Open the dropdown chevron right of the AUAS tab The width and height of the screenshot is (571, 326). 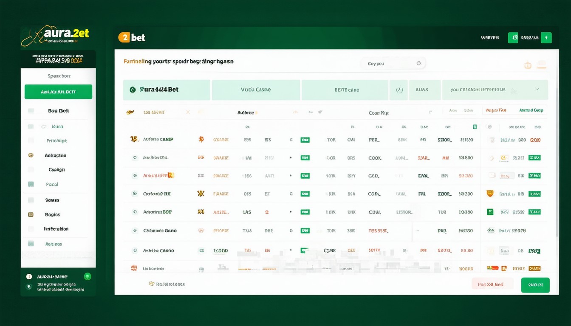pos(537,90)
